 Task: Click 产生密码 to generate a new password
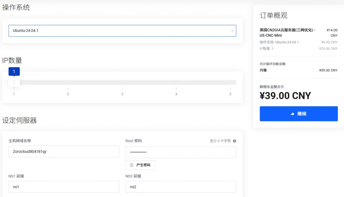pos(140,165)
